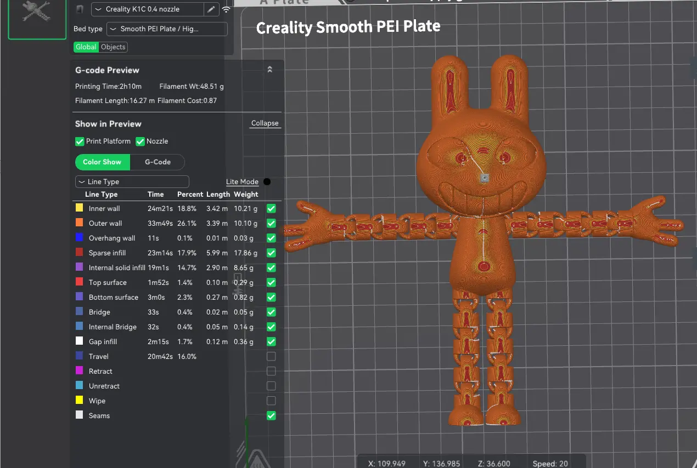Click the yellow Inner wall color swatch
Image resolution: width=697 pixels, height=468 pixels.
79,208
